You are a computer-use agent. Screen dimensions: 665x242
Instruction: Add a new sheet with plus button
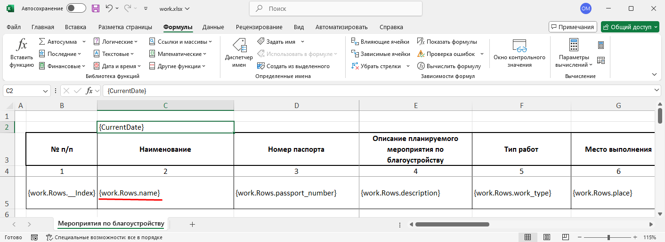[192, 224]
